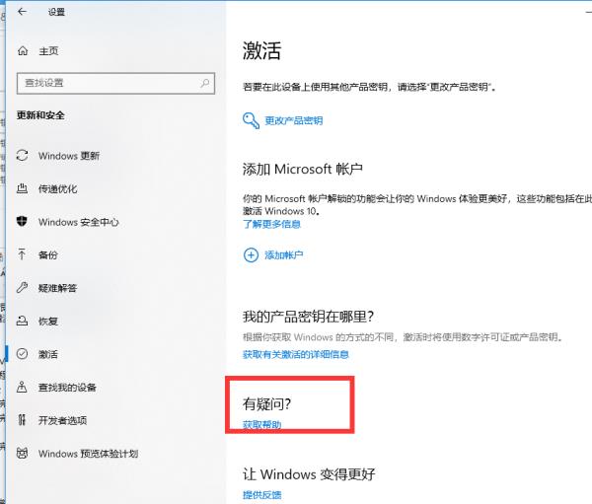This screenshot has height=504, width=592.
Task: Click the 查找设置 search field
Action: (115, 83)
